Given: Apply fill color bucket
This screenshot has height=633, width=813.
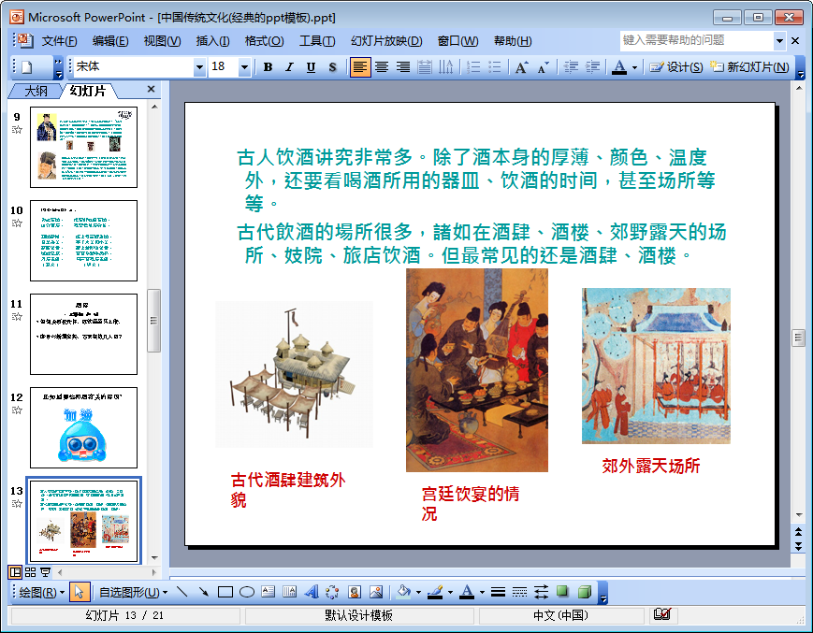Looking at the screenshot, I should [404, 592].
